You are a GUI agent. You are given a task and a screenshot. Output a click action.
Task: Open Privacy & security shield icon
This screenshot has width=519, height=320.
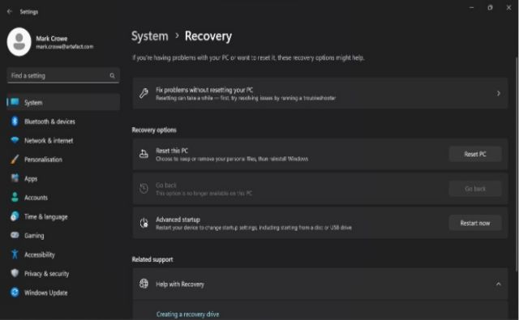click(15, 273)
